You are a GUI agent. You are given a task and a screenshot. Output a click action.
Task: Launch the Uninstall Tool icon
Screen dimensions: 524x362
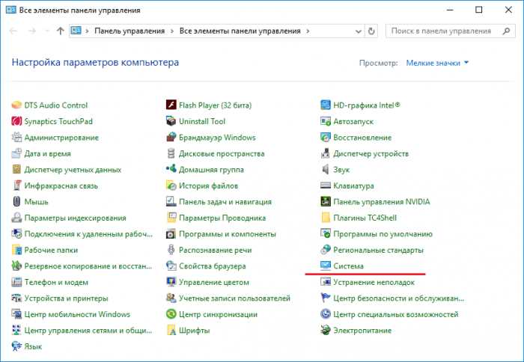pyautogui.click(x=171, y=121)
